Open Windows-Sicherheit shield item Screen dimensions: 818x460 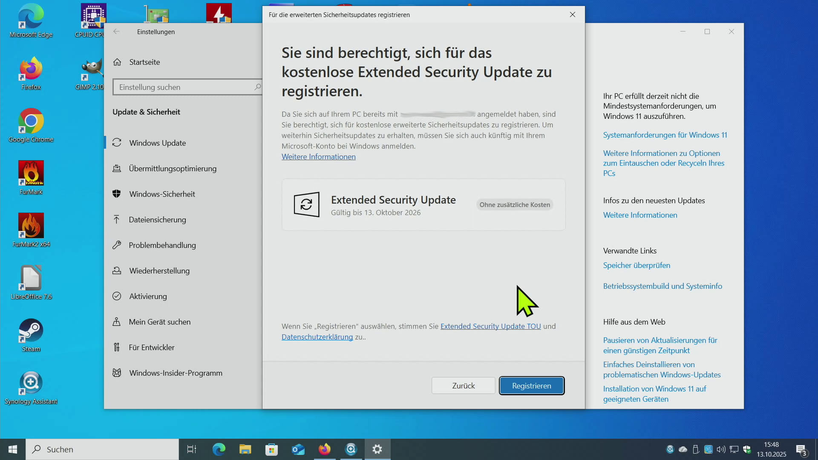point(162,194)
